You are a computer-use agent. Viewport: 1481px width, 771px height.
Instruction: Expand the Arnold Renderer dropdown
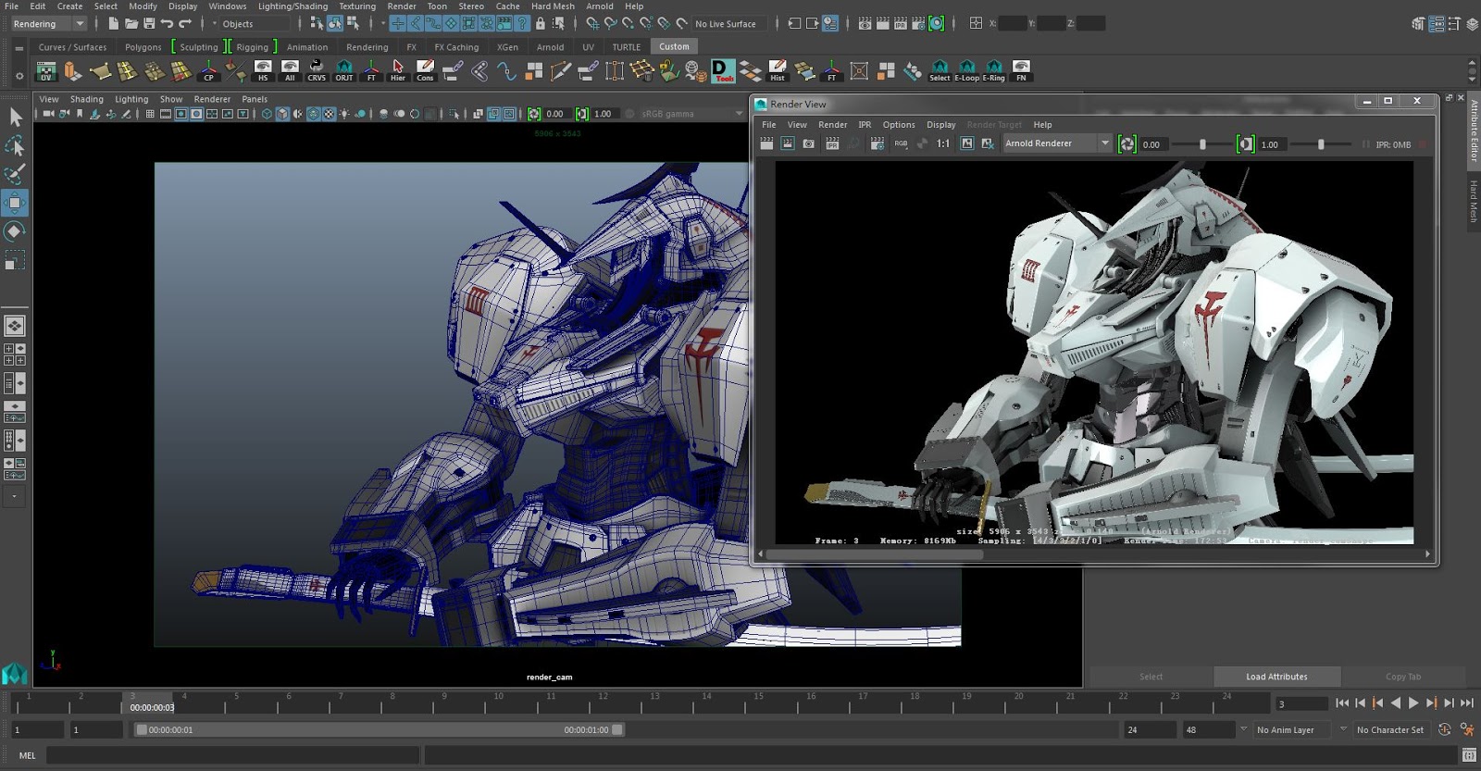click(x=1057, y=143)
